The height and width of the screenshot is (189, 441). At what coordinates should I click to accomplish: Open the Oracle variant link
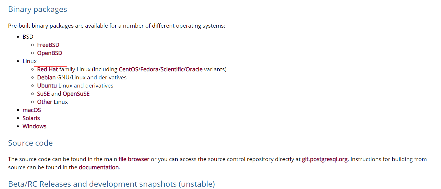pyautogui.click(x=194, y=69)
